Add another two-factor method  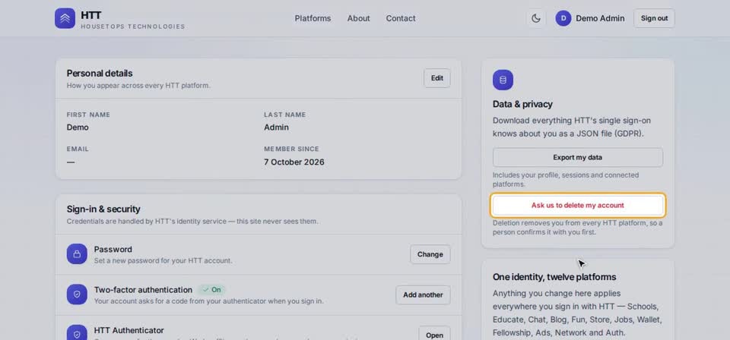tap(423, 295)
